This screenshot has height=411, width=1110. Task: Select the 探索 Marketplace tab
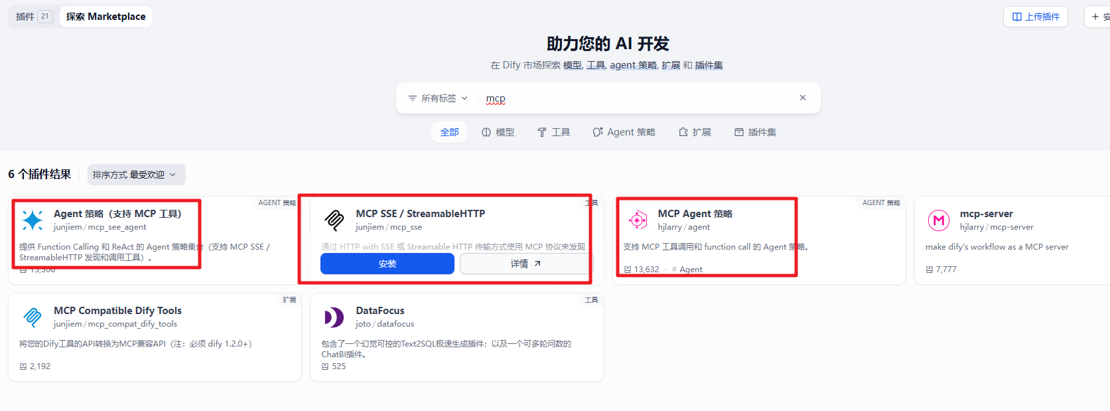(x=106, y=17)
